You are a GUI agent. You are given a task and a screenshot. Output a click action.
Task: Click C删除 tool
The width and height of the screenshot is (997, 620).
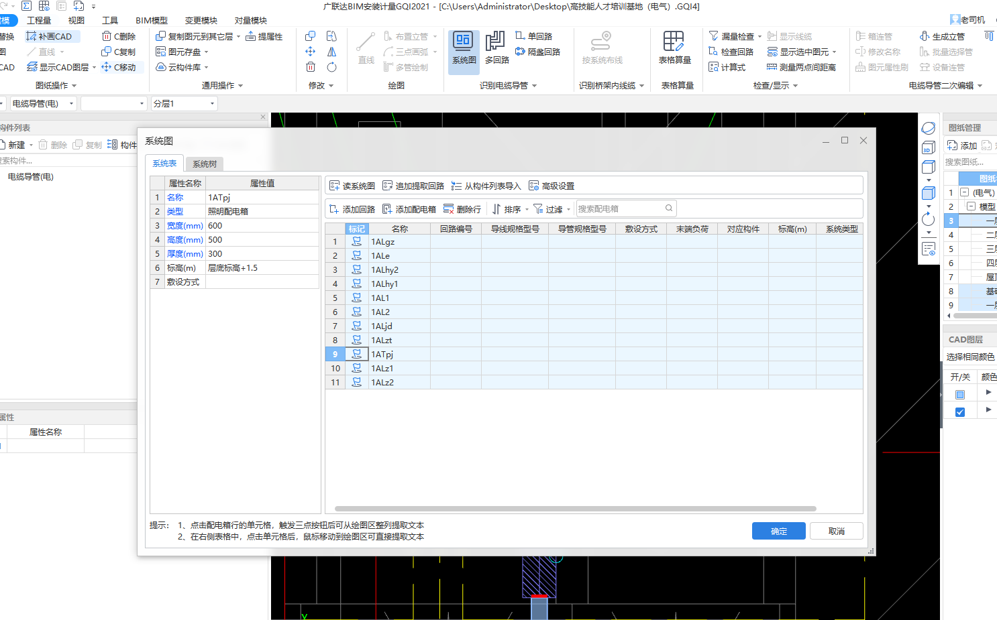click(119, 36)
